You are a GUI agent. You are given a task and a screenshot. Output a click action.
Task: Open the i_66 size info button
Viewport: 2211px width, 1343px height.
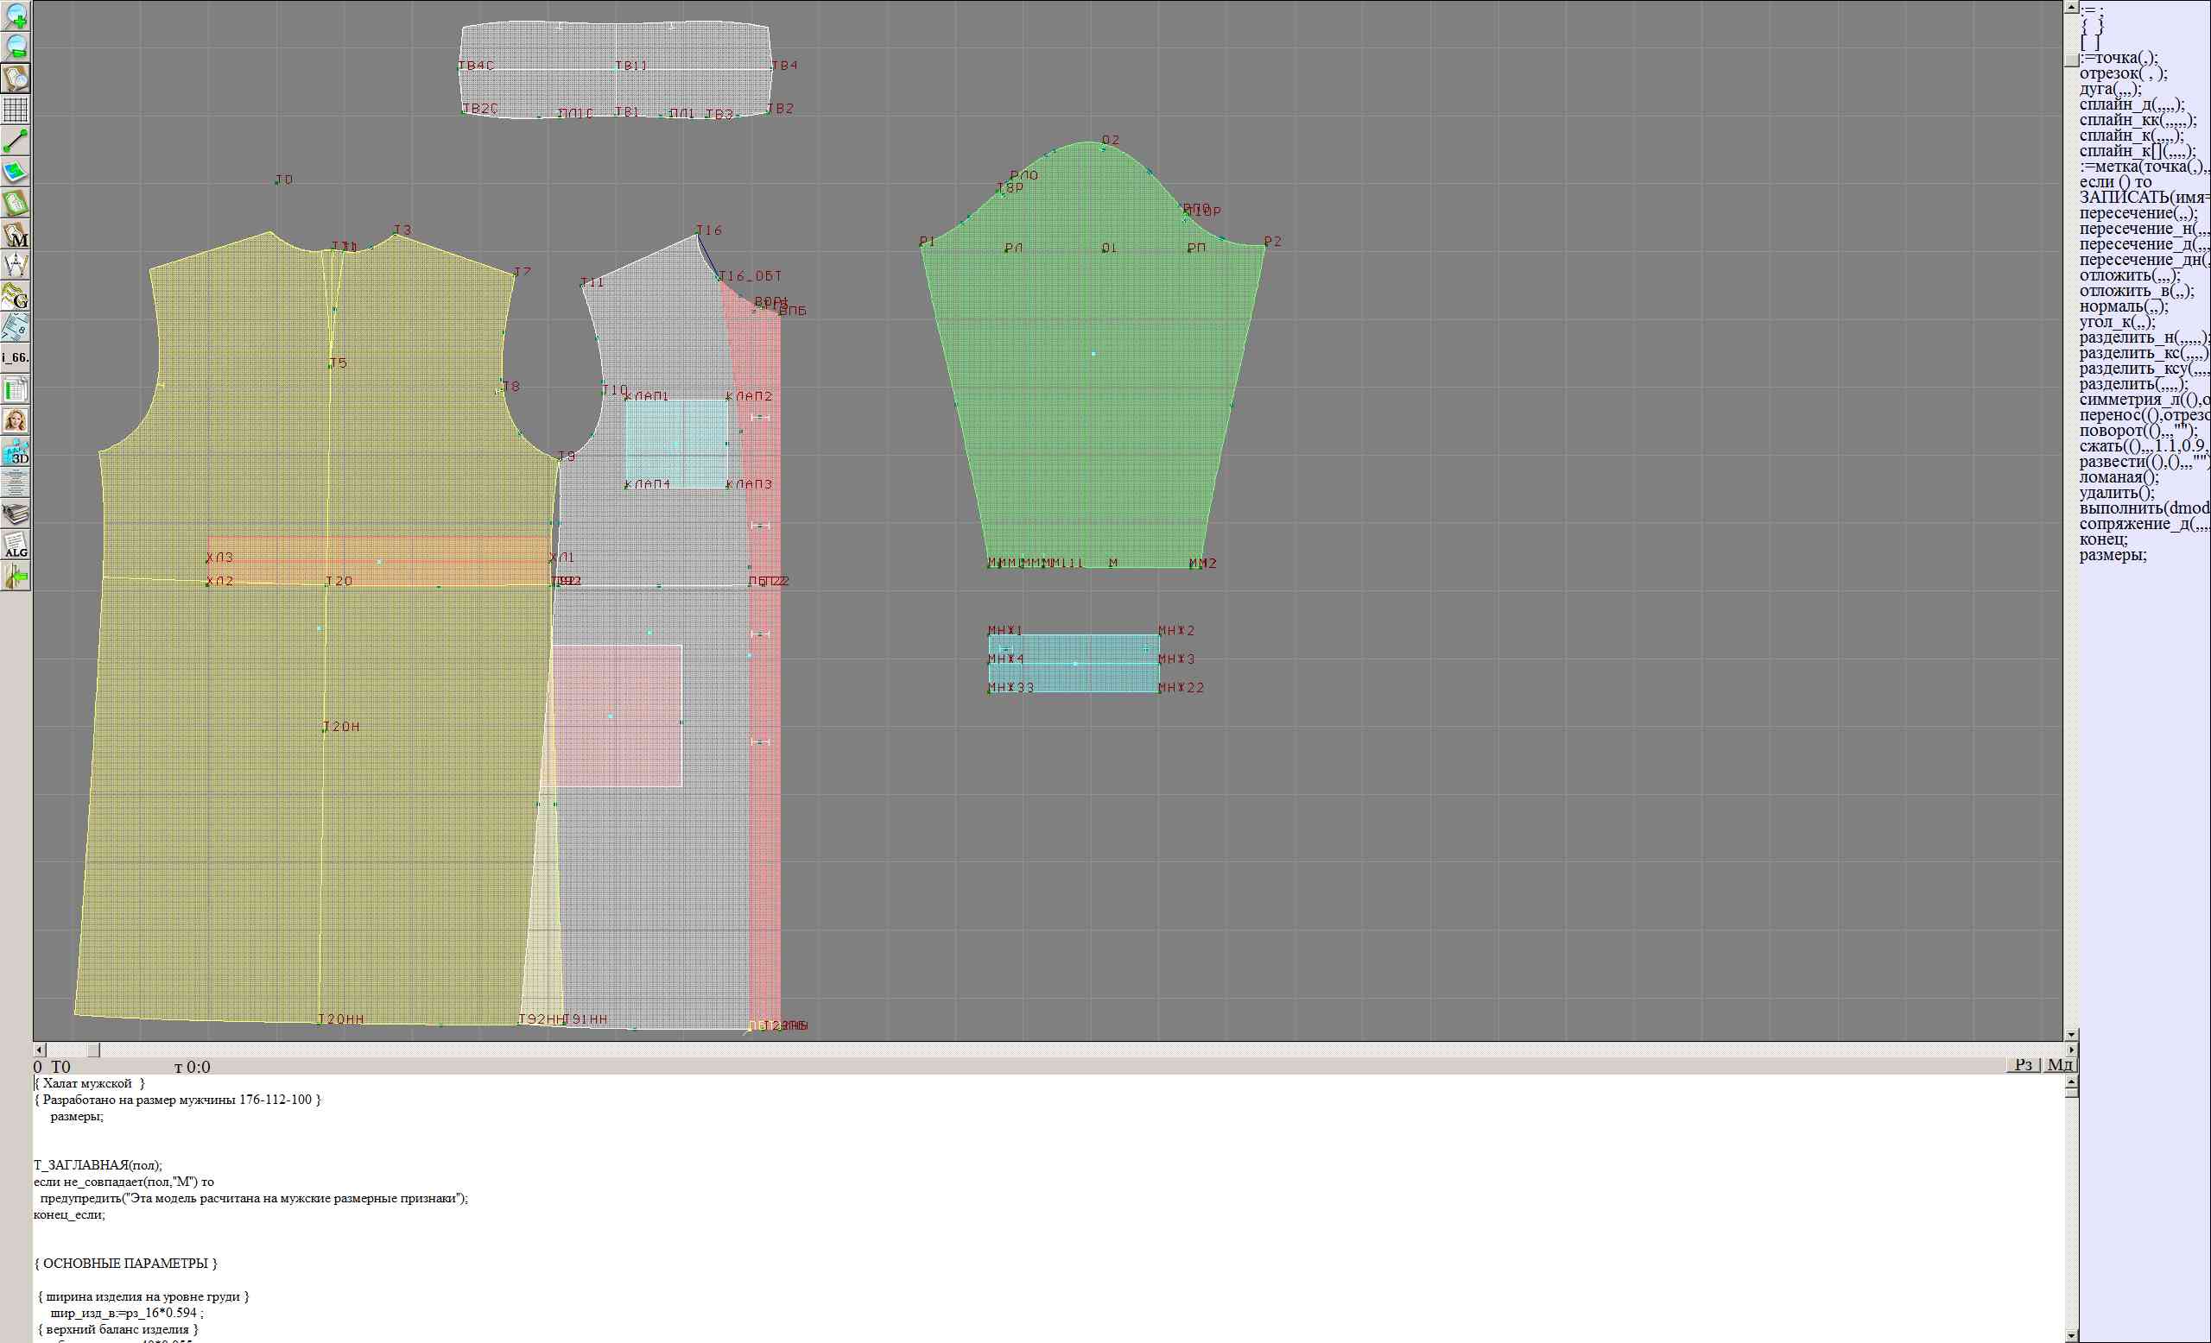tap(16, 357)
